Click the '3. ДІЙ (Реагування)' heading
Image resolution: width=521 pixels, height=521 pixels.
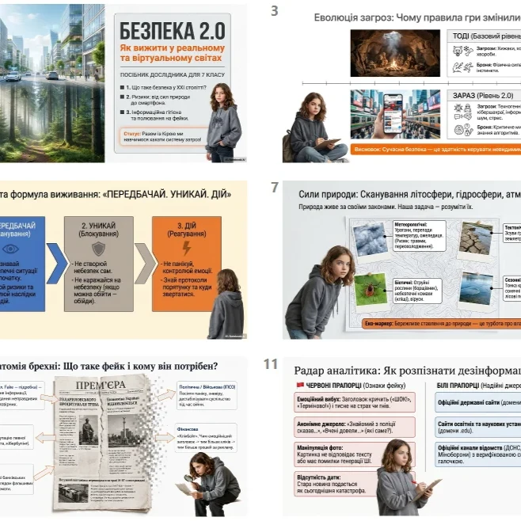(x=187, y=230)
